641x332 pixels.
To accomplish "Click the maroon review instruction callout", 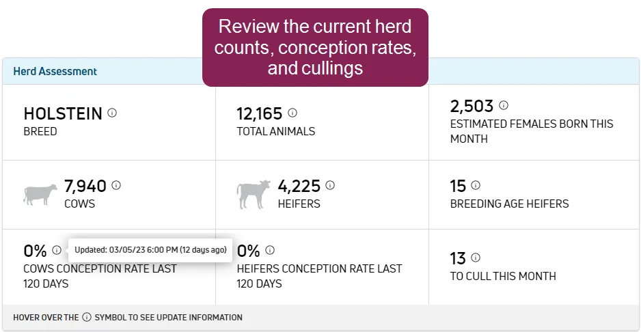I will tap(315, 47).
